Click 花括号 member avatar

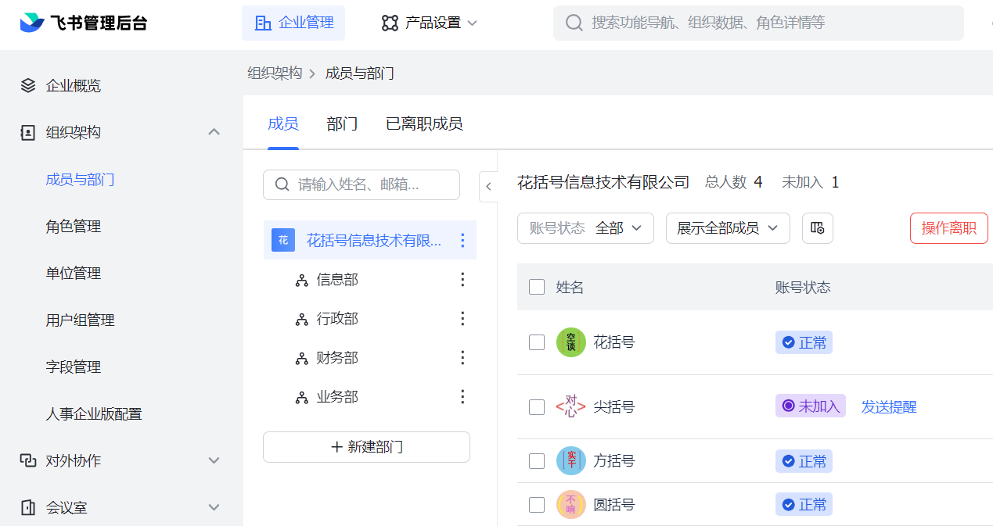(x=570, y=342)
